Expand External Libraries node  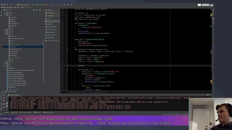(3, 91)
